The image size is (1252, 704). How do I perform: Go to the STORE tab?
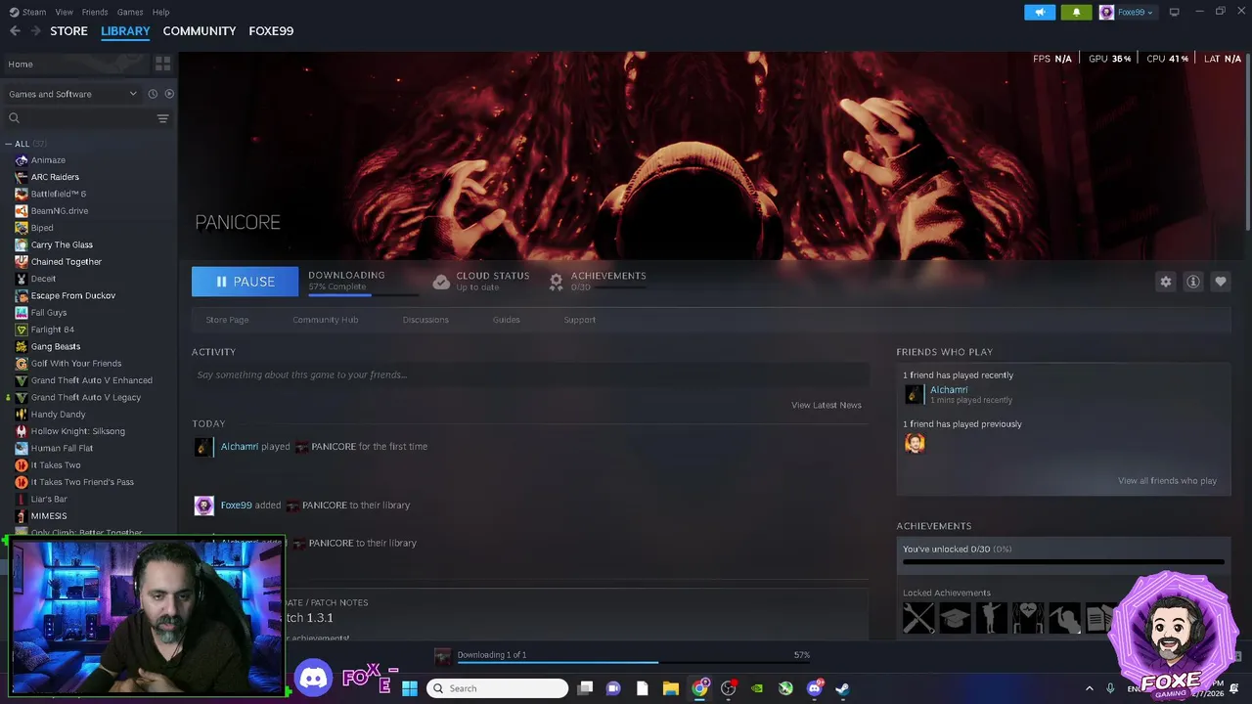coord(68,31)
